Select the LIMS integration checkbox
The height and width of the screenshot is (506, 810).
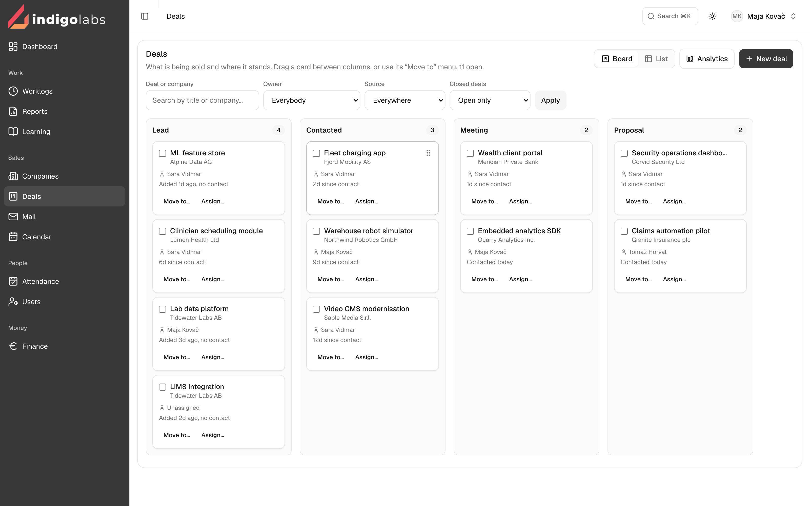pos(162,387)
